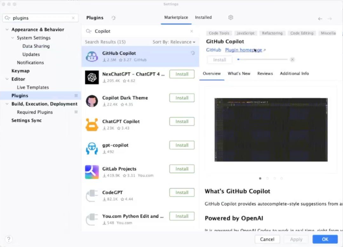Install the CodeGPT plugin
The height and width of the screenshot is (247, 343).
point(182,193)
